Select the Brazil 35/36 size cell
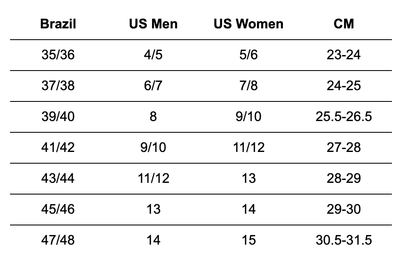This screenshot has height=268, width=412. (58, 55)
